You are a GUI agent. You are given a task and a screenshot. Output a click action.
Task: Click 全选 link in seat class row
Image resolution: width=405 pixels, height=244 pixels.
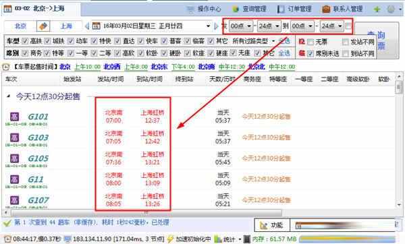(x=284, y=53)
